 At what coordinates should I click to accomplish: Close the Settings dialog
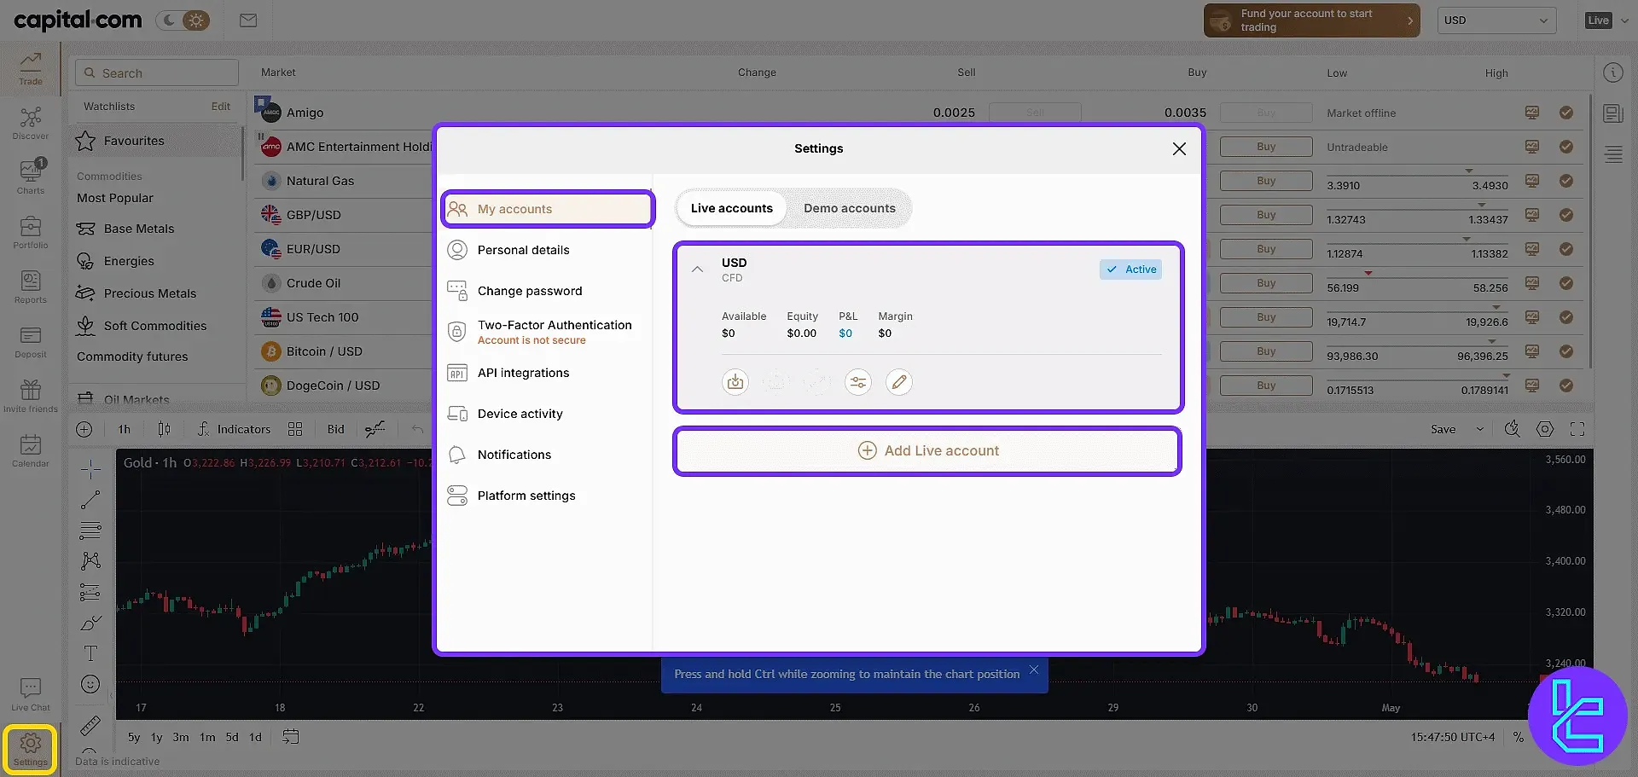tap(1179, 148)
